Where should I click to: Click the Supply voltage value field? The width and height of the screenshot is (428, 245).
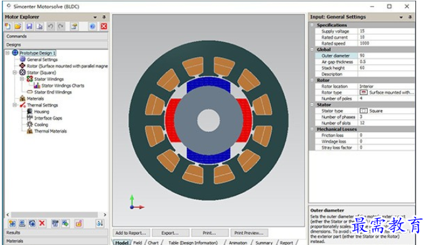(386, 31)
